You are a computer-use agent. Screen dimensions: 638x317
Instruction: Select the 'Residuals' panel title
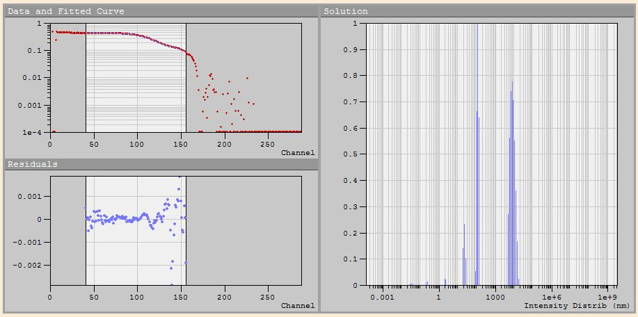pos(33,164)
